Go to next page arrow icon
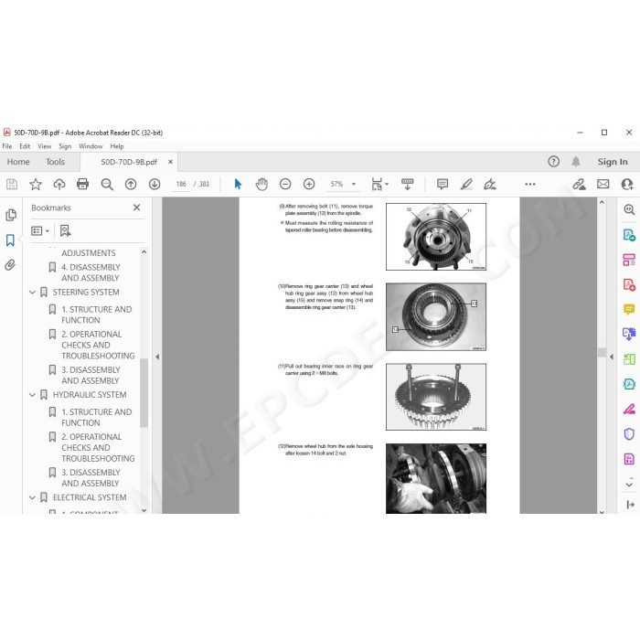The width and height of the screenshot is (640, 640). tap(155, 184)
